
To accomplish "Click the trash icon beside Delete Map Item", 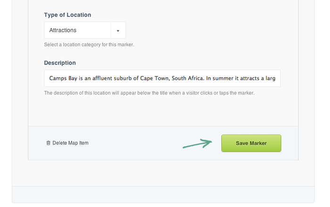I will coord(48,143).
